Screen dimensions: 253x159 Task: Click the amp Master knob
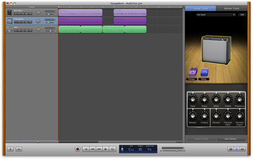pos(193,115)
